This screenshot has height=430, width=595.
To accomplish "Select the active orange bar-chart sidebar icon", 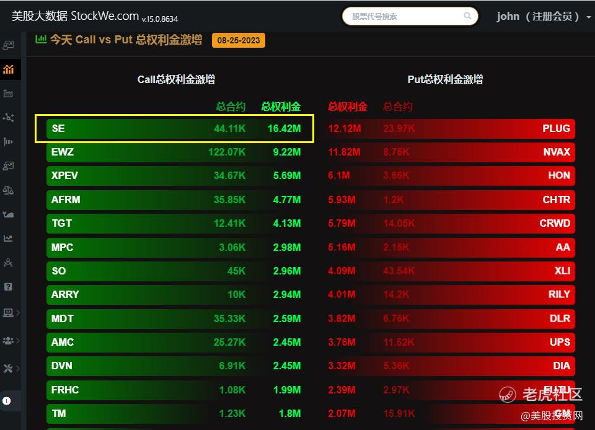I will pos(8,69).
